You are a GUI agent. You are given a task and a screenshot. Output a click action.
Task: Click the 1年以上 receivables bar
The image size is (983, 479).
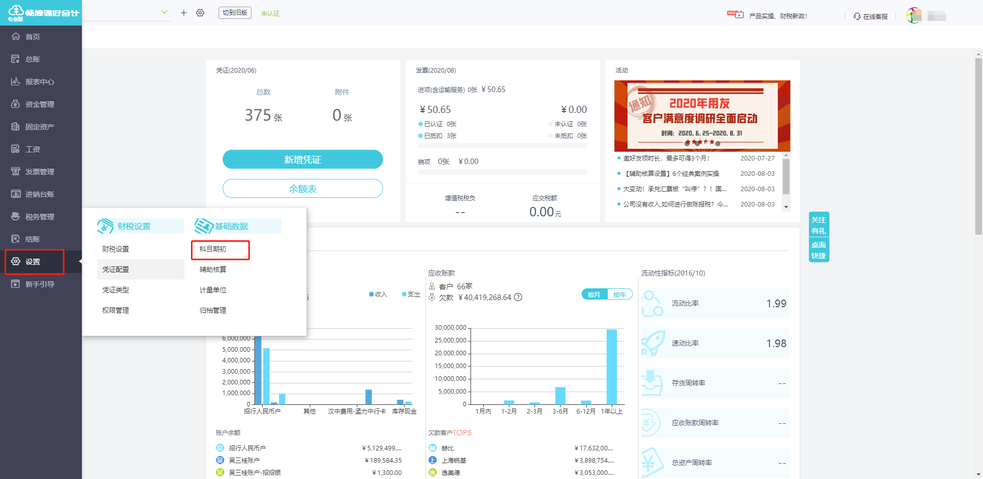pos(612,367)
